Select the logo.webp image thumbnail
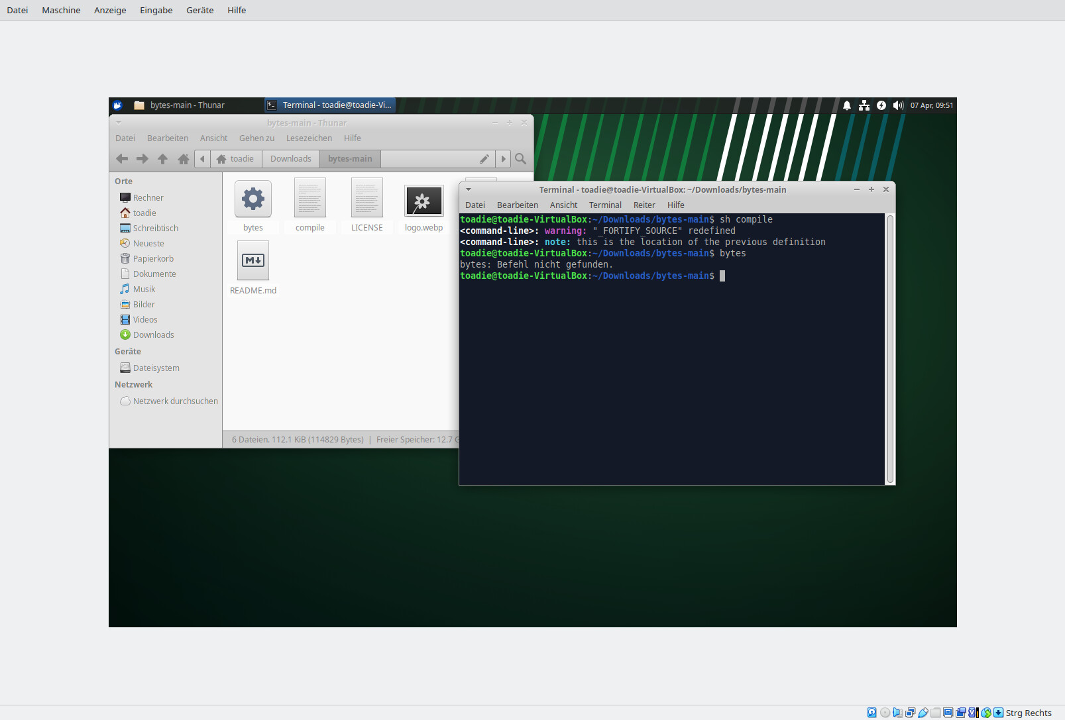This screenshot has width=1065, height=720. point(424,207)
